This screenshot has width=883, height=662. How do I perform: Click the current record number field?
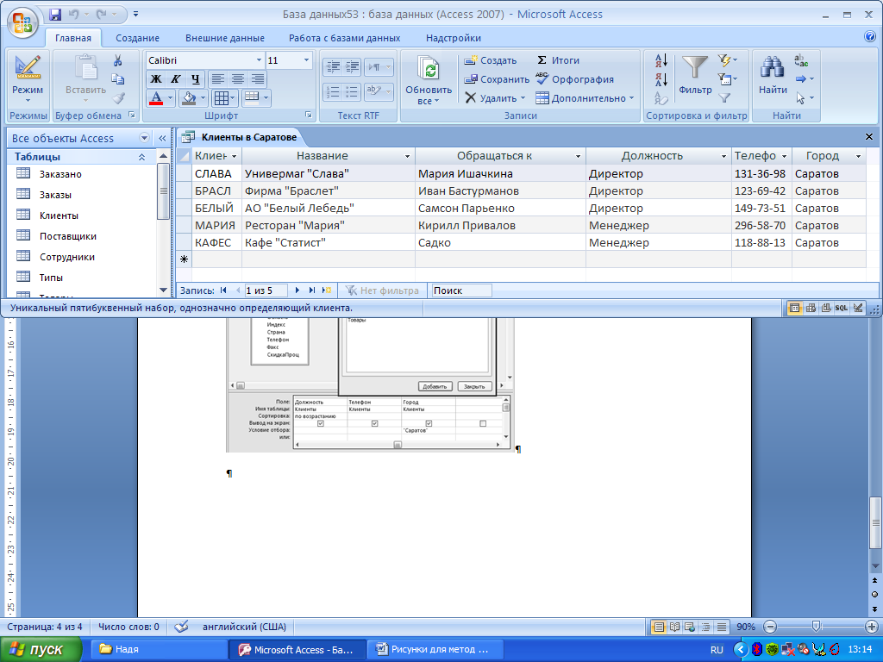tap(266, 290)
